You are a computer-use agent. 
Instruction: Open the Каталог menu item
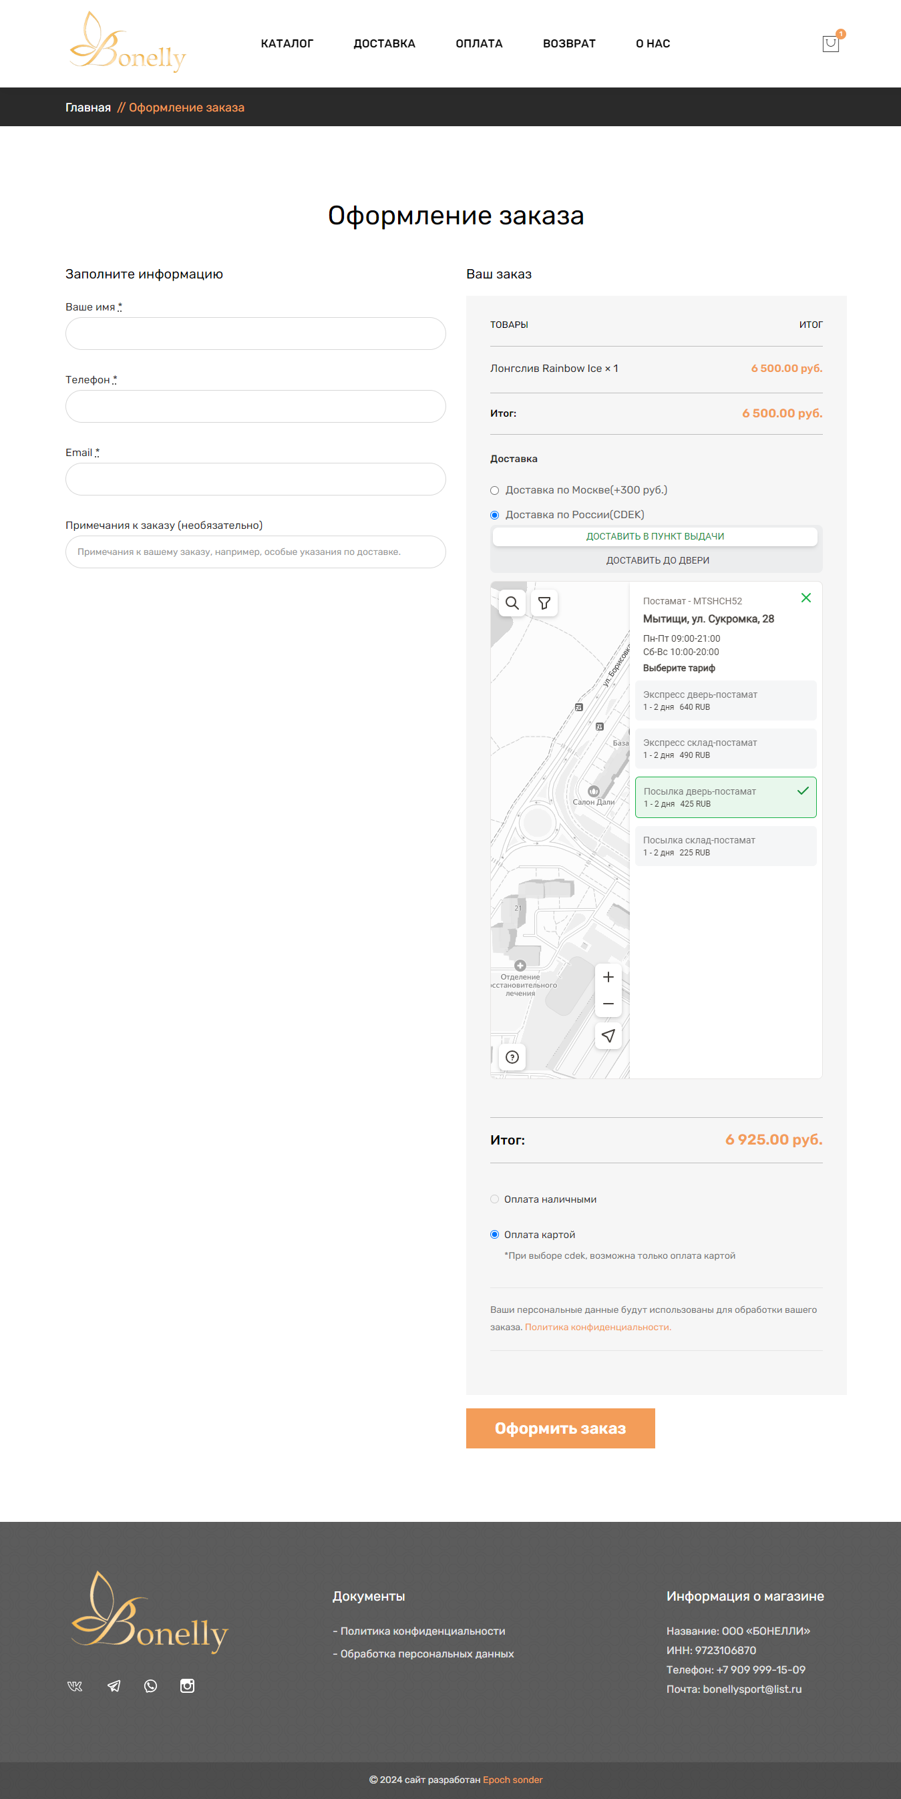pyautogui.click(x=287, y=43)
